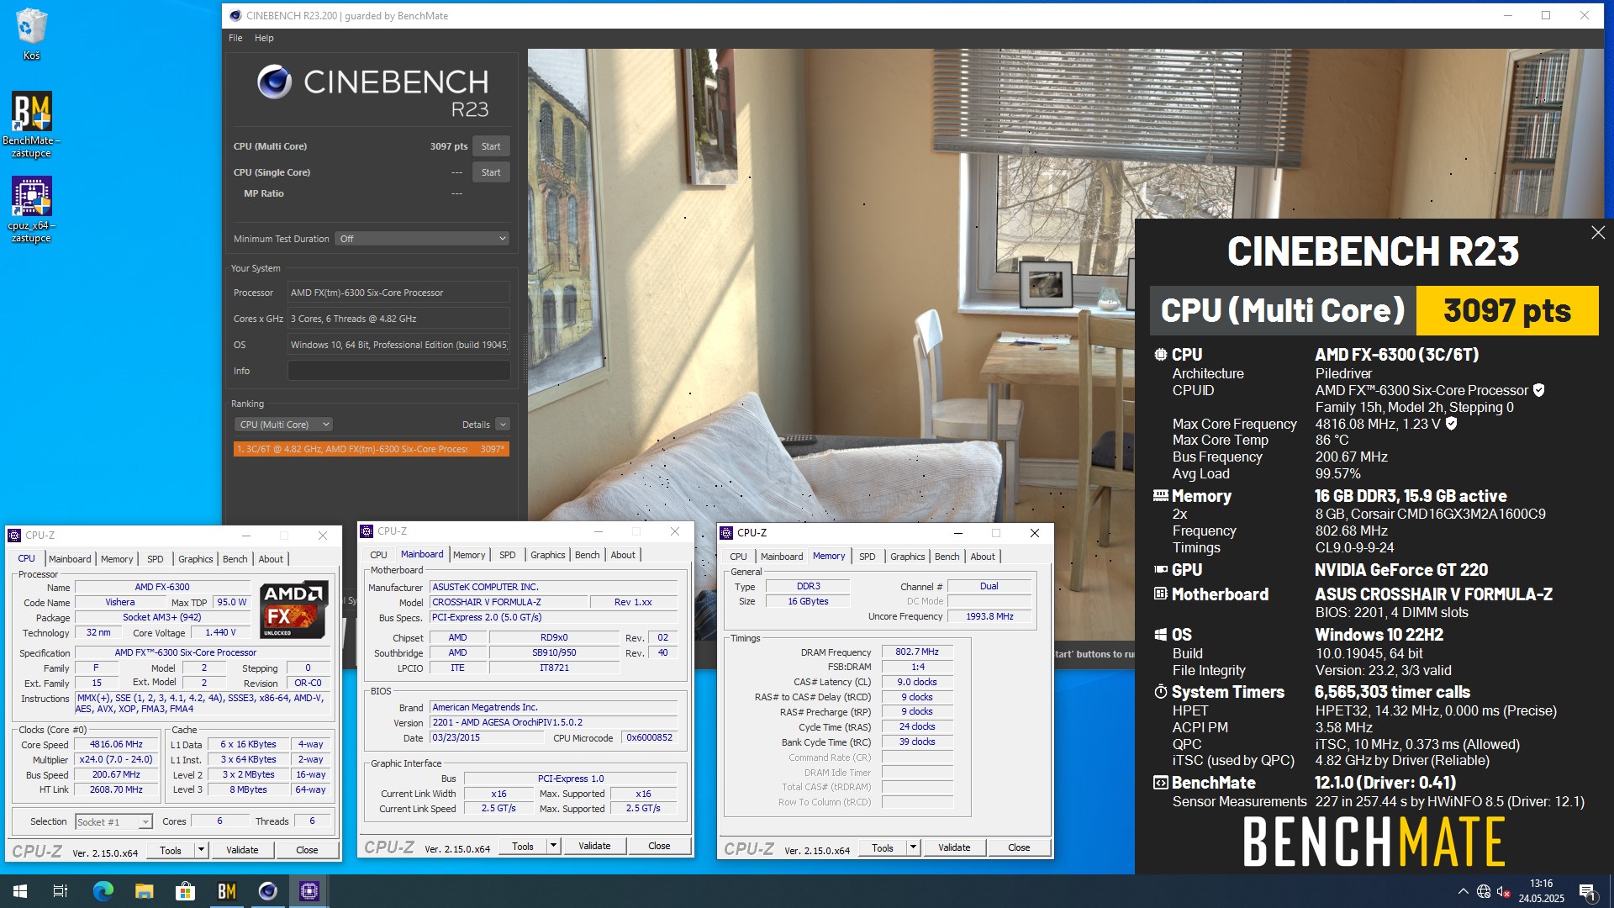
Task: Click Tools button in Mainboard CPU-Z window
Action: pyautogui.click(x=523, y=847)
